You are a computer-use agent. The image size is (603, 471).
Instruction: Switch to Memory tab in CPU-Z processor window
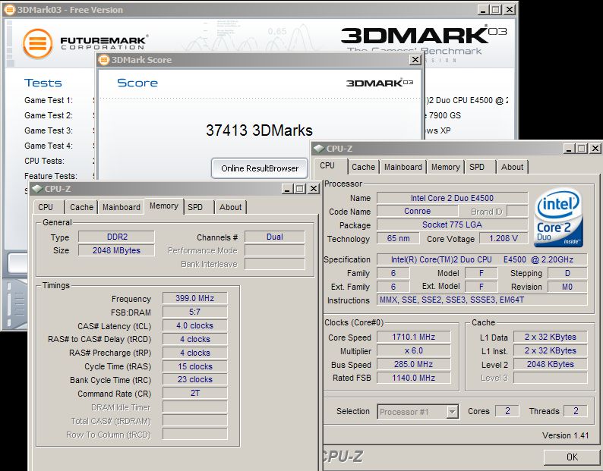[445, 167]
